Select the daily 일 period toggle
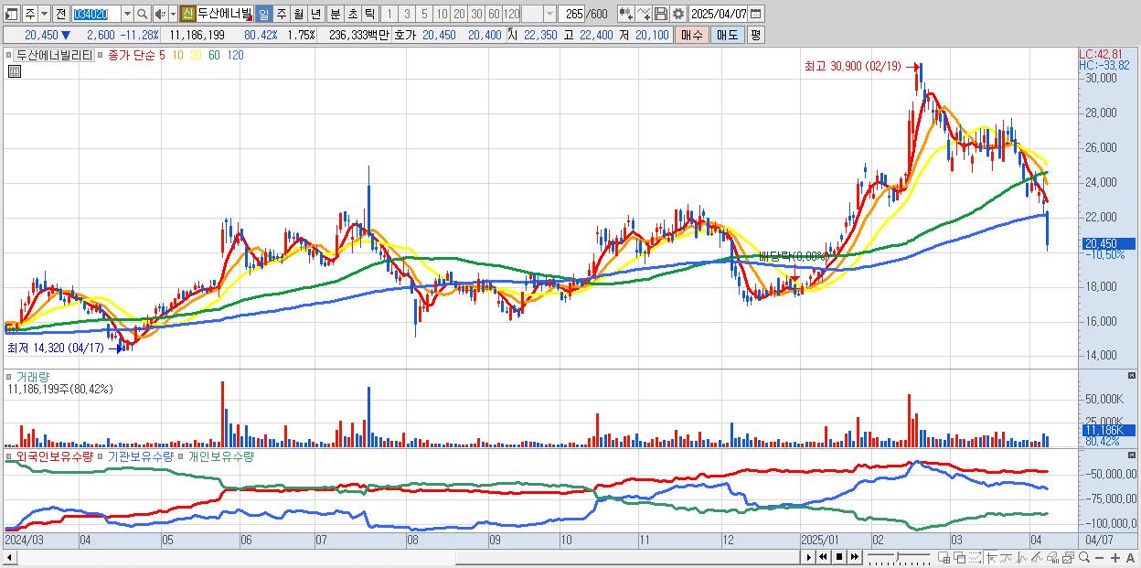The width and height of the screenshot is (1141, 568). [x=263, y=14]
